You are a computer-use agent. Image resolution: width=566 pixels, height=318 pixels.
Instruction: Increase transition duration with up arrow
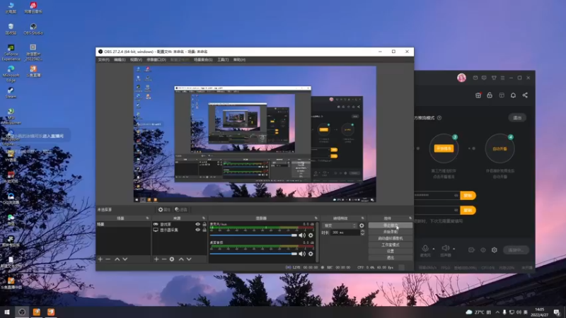coord(362,231)
